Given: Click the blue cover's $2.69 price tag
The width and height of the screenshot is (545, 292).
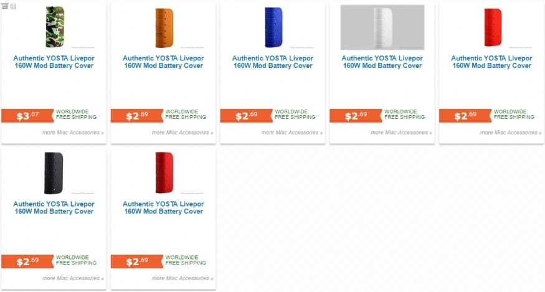Looking at the screenshot, I should [x=247, y=116].
